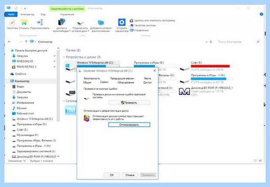Open the DVD drive icon
270x187 pixels.
[x=71, y=93]
